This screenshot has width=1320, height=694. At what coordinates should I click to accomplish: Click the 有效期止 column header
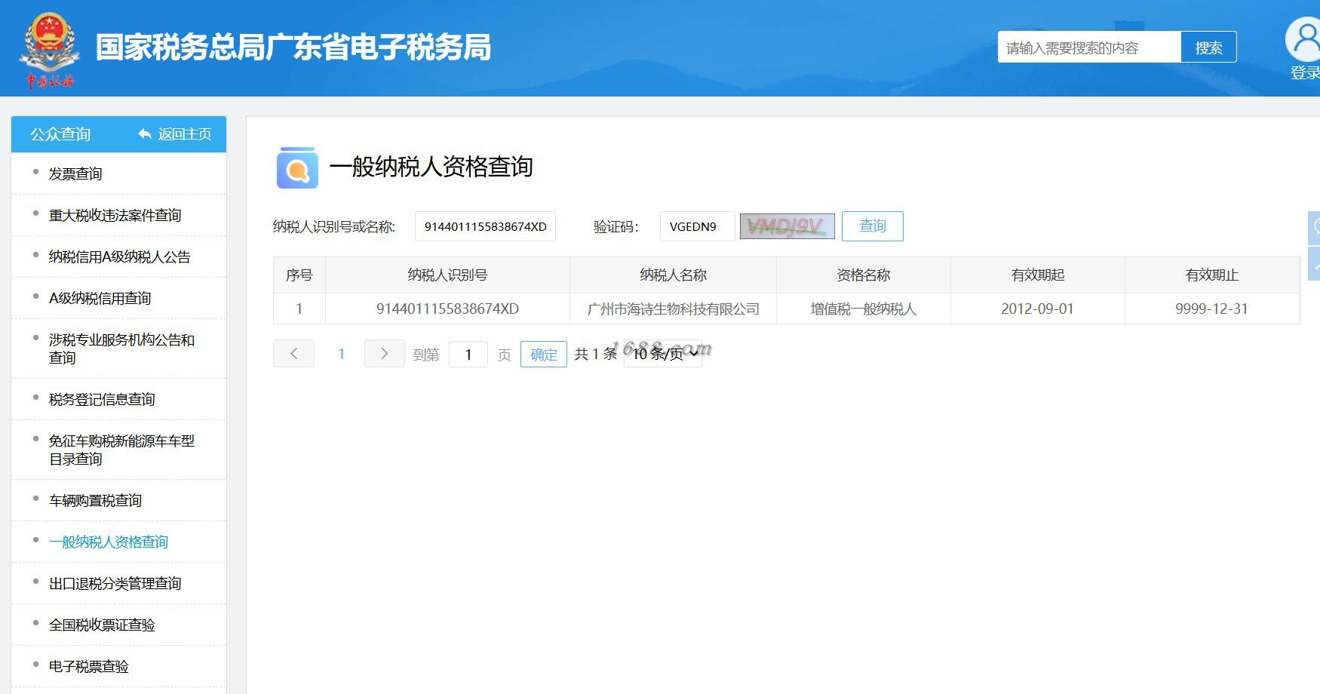tap(1212, 275)
